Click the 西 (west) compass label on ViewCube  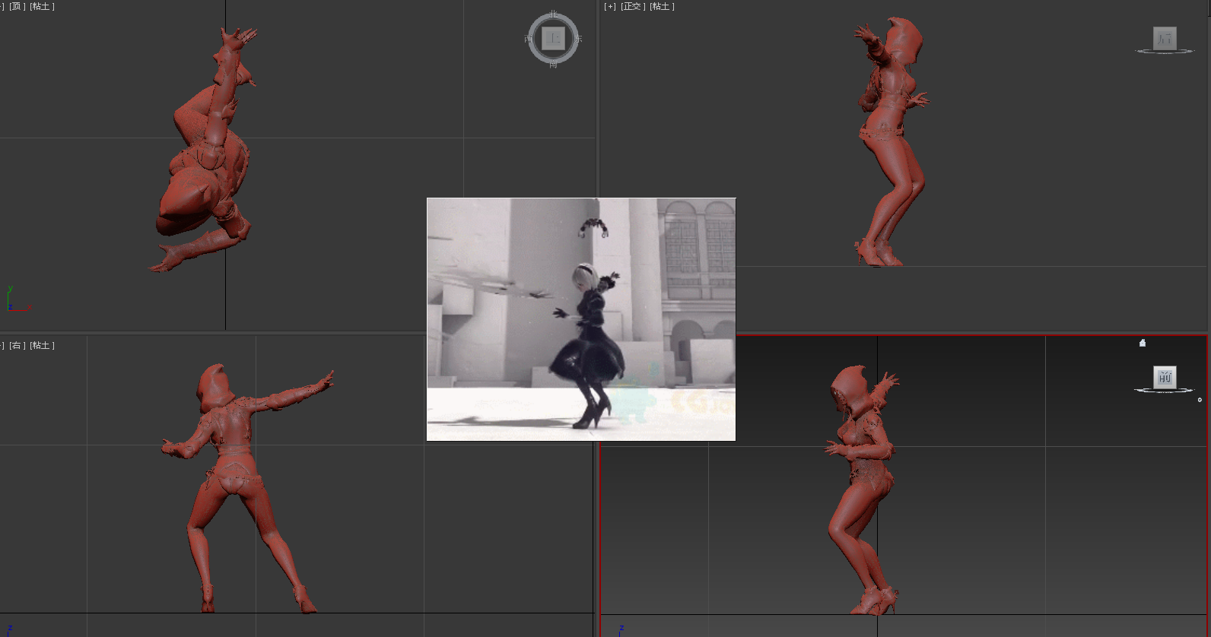528,39
